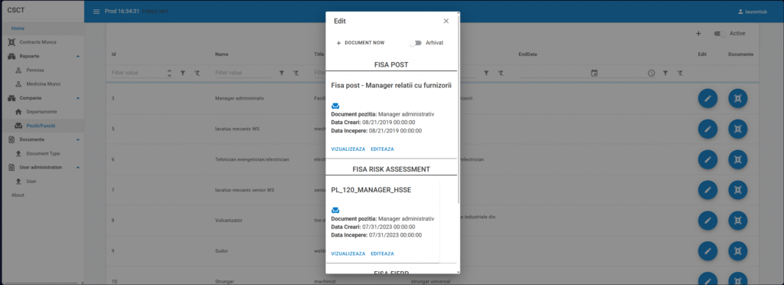This screenshot has height=285, width=784.
Task: Open Contracte Munca in the sidebar
Action: (x=38, y=42)
